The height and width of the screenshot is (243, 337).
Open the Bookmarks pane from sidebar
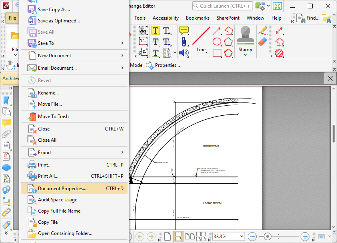[6, 100]
